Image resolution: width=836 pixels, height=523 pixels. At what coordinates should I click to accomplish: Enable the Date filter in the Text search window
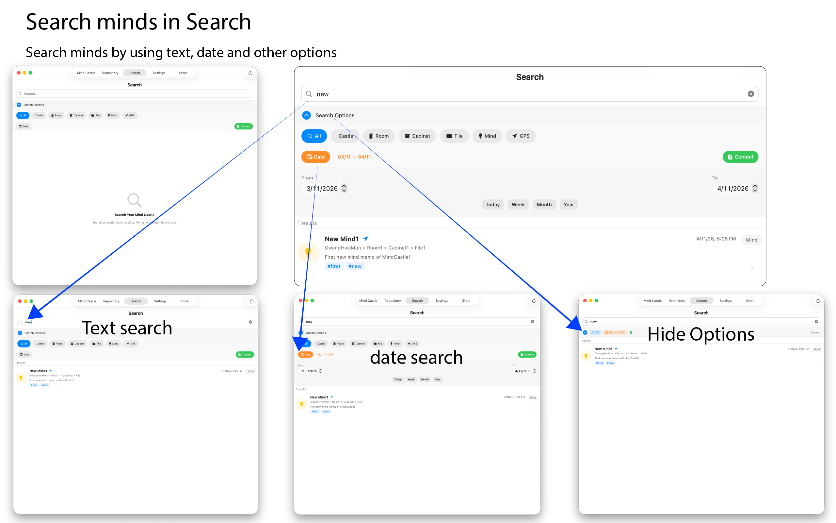click(25, 355)
